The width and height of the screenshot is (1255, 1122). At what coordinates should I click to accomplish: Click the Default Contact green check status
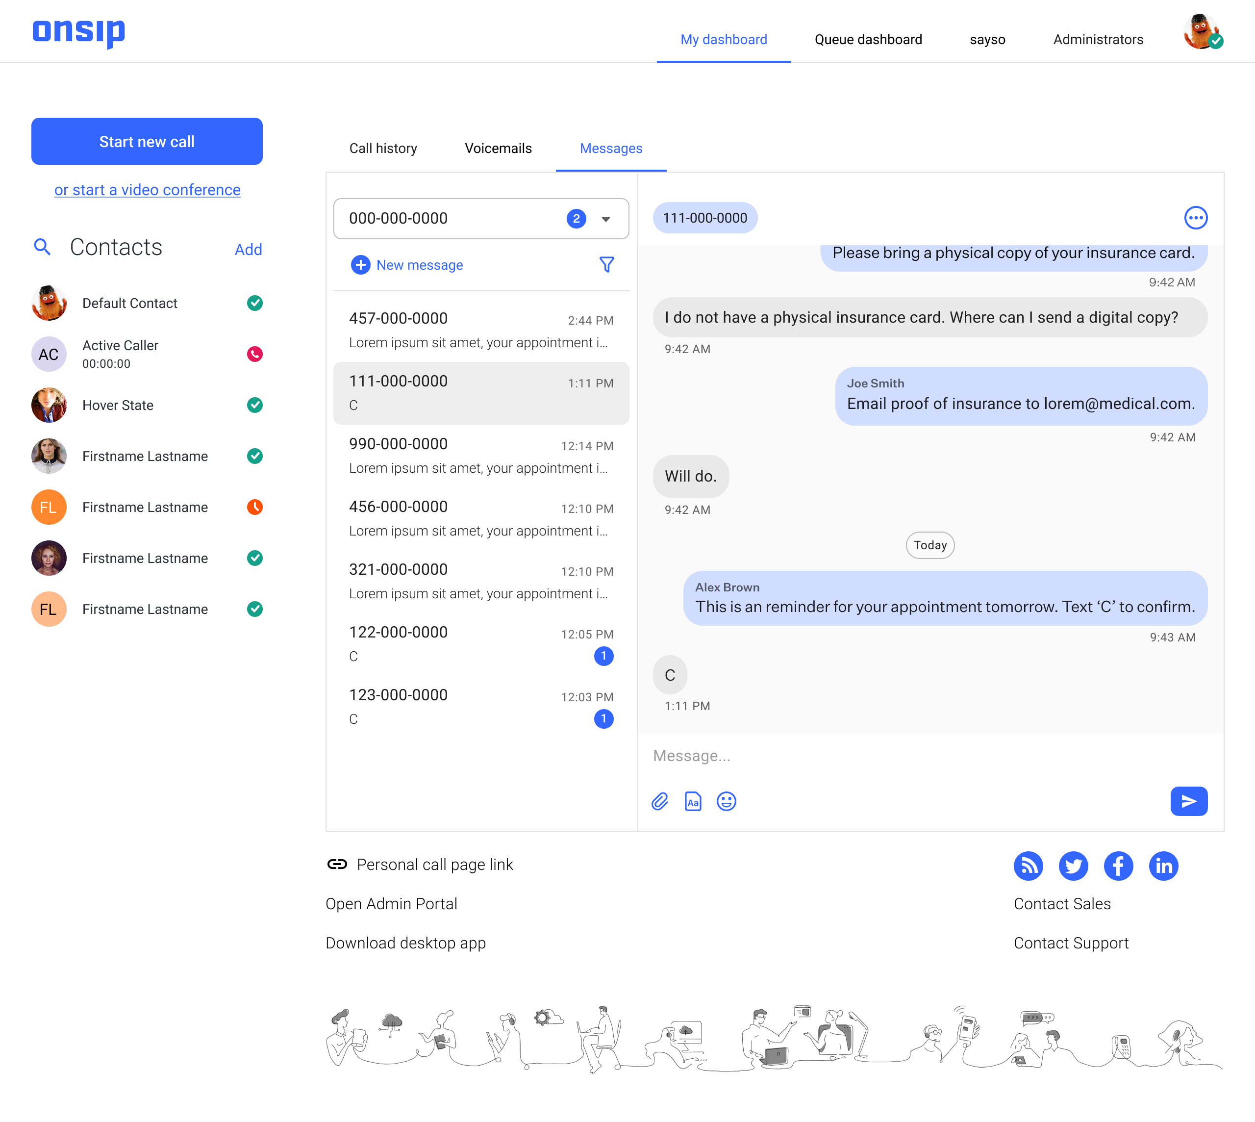coord(254,304)
